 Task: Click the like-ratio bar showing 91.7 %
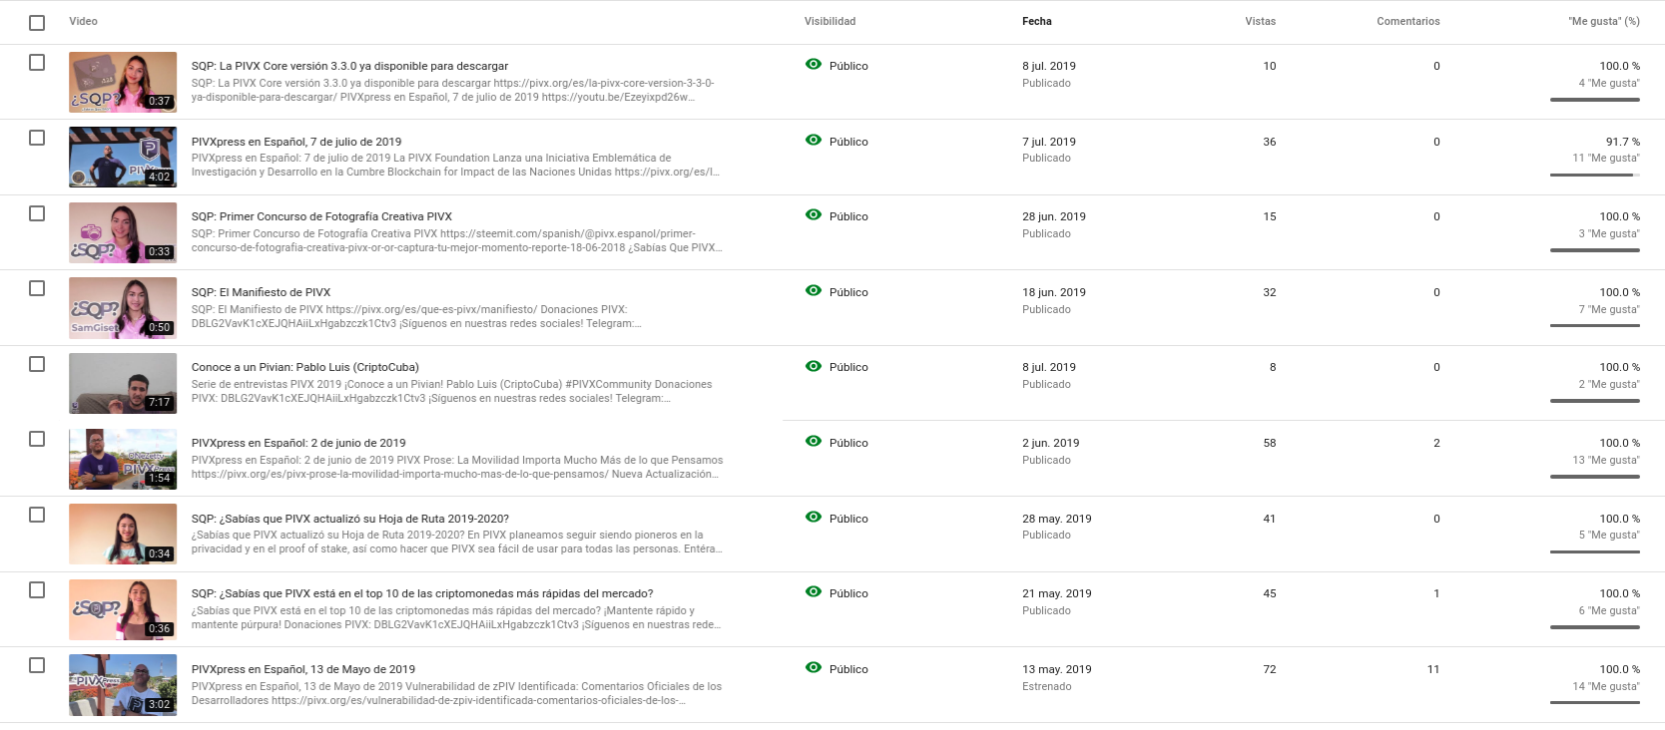[1595, 175]
